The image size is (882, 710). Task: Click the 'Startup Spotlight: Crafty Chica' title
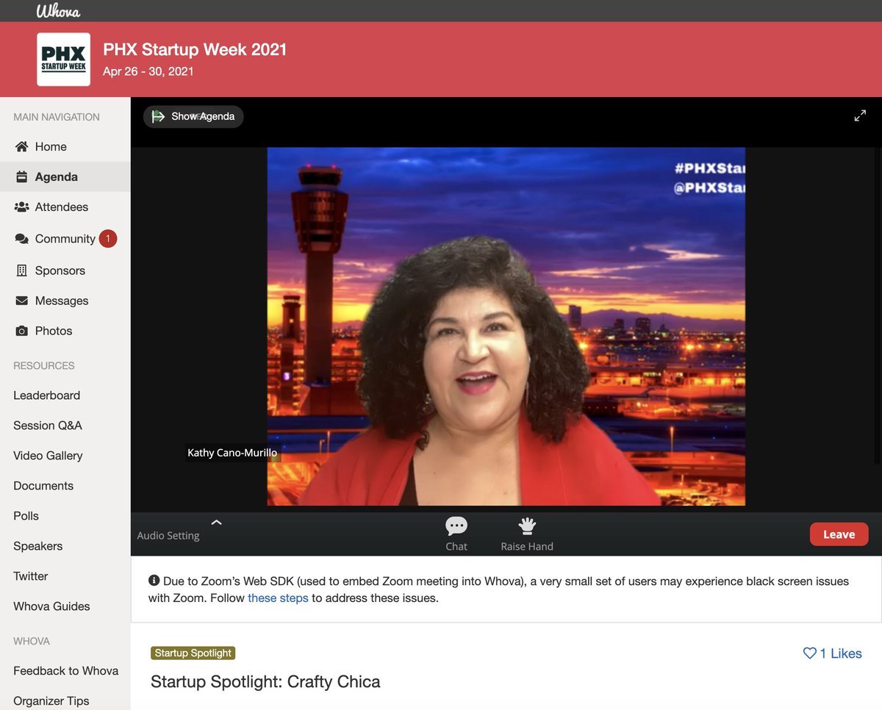click(x=265, y=681)
